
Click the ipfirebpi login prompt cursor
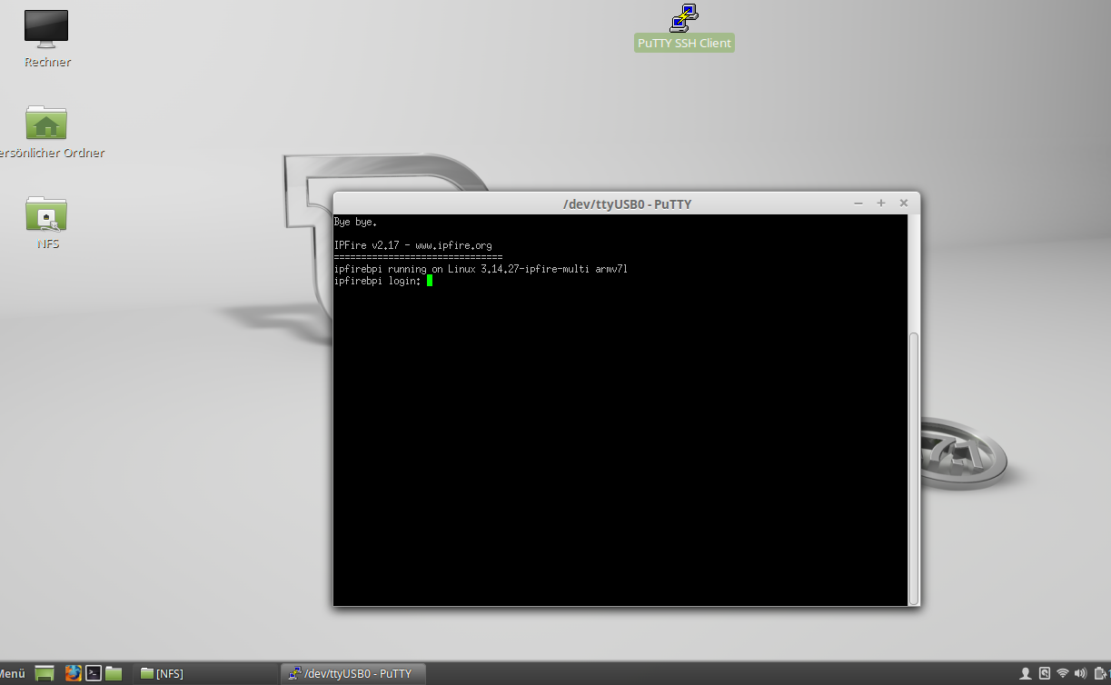[x=430, y=281]
